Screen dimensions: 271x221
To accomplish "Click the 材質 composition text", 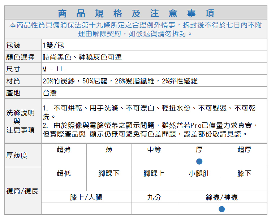I will click(x=120, y=81).
